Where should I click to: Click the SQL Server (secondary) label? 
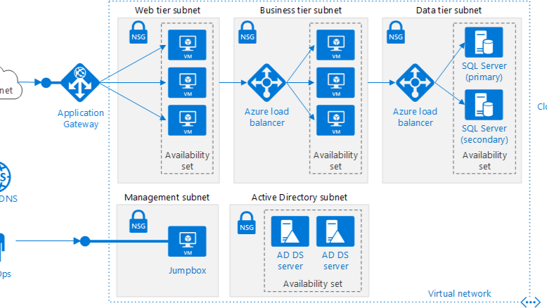click(484, 134)
